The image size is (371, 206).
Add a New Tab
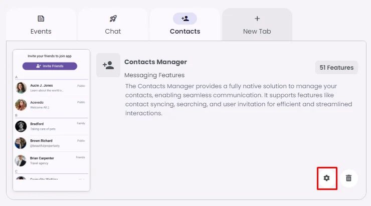(257, 31)
